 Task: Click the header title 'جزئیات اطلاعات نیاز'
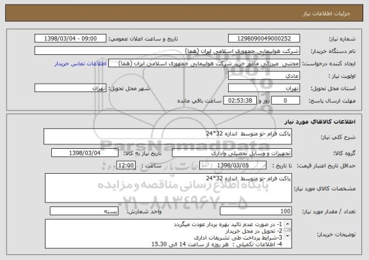coord(327,13)
